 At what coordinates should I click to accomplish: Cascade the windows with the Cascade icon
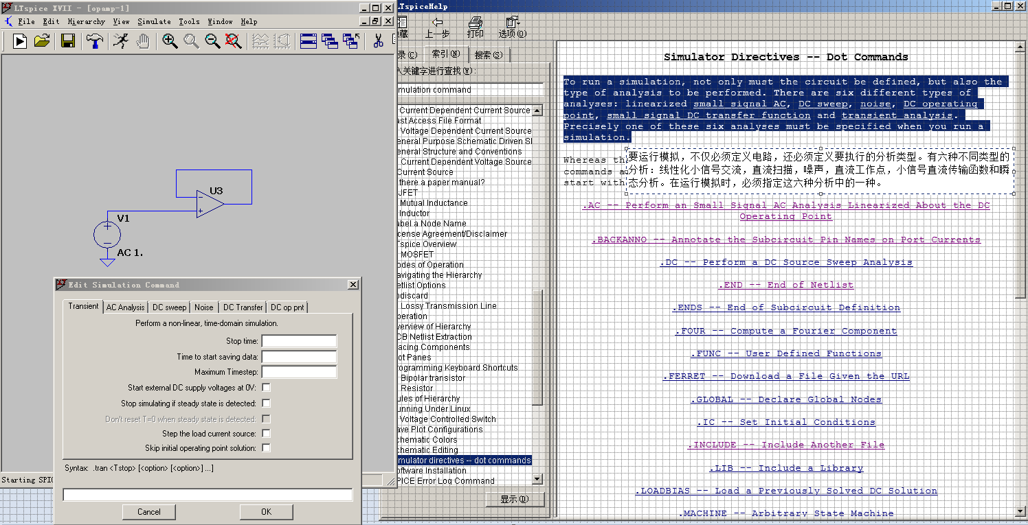pos(330,41)
